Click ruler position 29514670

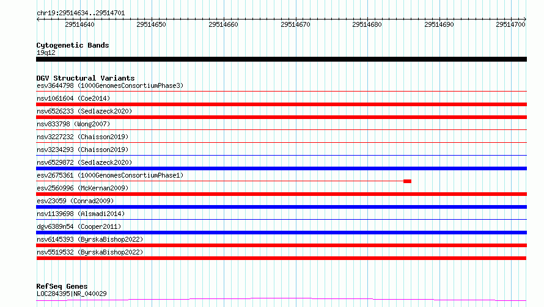pos(296,24)
